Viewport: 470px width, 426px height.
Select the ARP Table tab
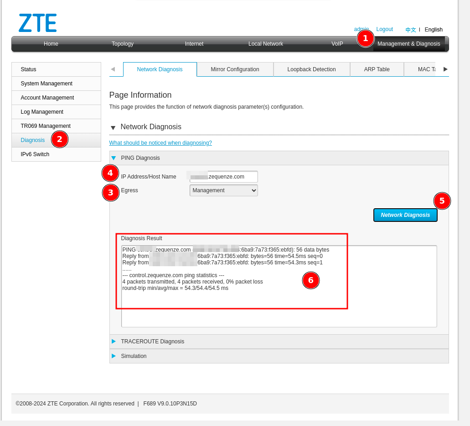tap(377, 69)
